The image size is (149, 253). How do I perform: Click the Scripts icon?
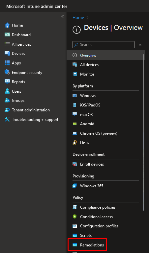click(74, 236)
